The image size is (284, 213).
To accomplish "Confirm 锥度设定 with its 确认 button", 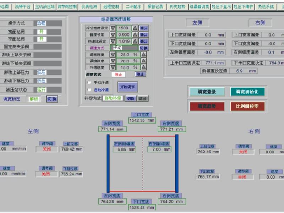I will point(144,35).
